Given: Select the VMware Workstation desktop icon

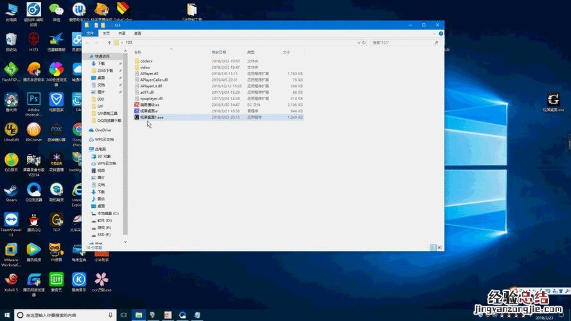Looking at the screenshot, I should [11, 250].
